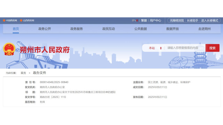Image resolution: width=223 pixels, height=125 pixels.
Task: Open 长者助手 elder assistant
Action: (x=192, y=20)
